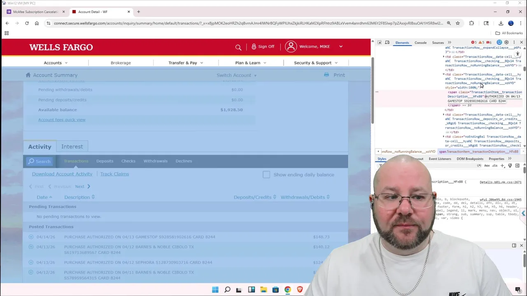The width and height of the screenshot is (527, 296).
Task: Open the Welcome MIKE profile dropdown arrow
Action: (340, 46)
